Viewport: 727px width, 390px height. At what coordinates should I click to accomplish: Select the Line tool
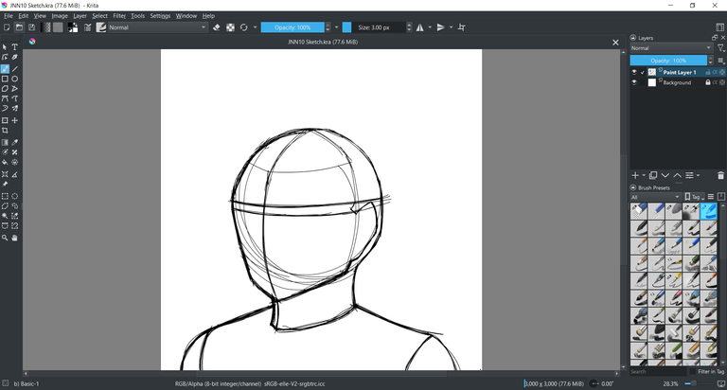coord(15,69)
